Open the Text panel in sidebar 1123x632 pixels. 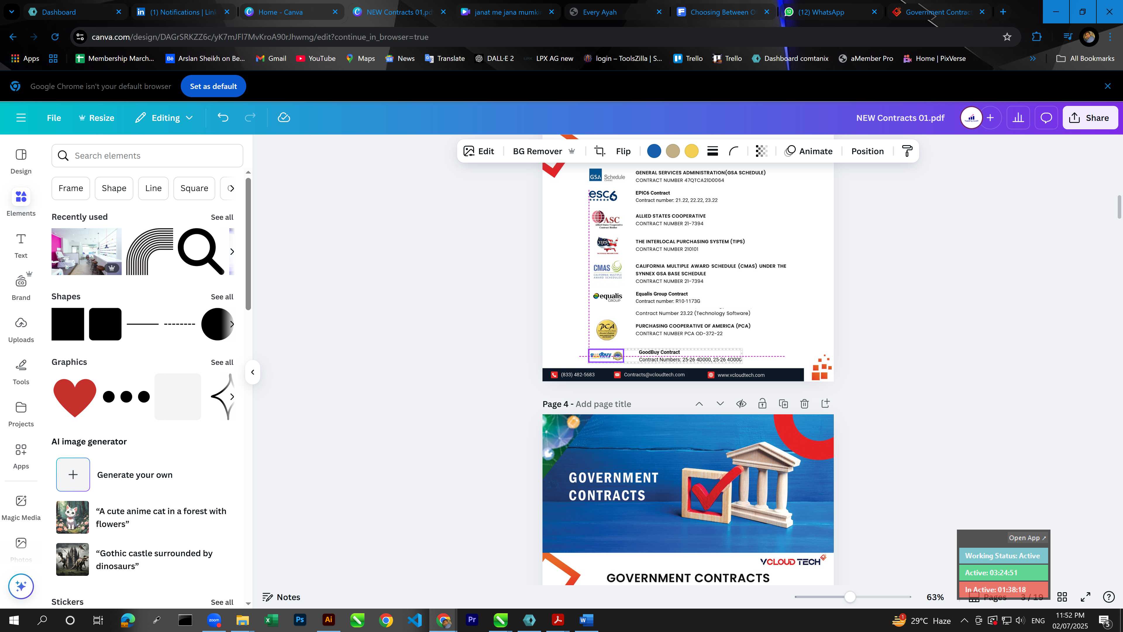tap(21, 245)
